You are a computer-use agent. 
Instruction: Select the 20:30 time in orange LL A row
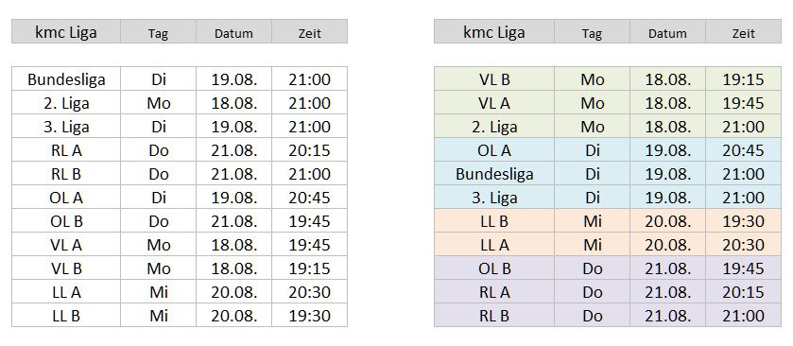(x=743, y=245)
